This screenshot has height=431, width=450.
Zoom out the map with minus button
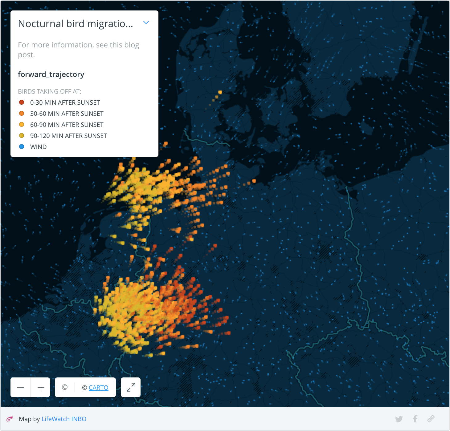21,387
